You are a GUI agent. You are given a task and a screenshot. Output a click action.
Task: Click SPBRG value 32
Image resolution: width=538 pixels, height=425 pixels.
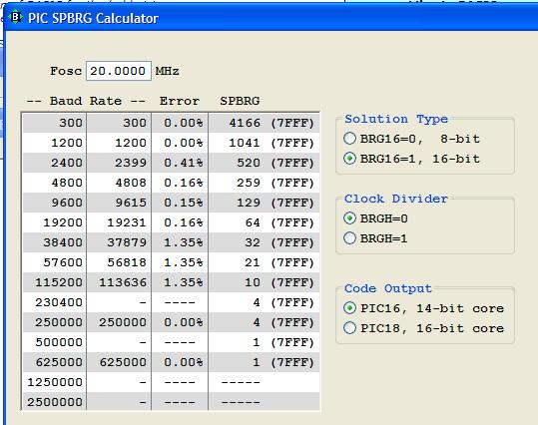point(253,242)
